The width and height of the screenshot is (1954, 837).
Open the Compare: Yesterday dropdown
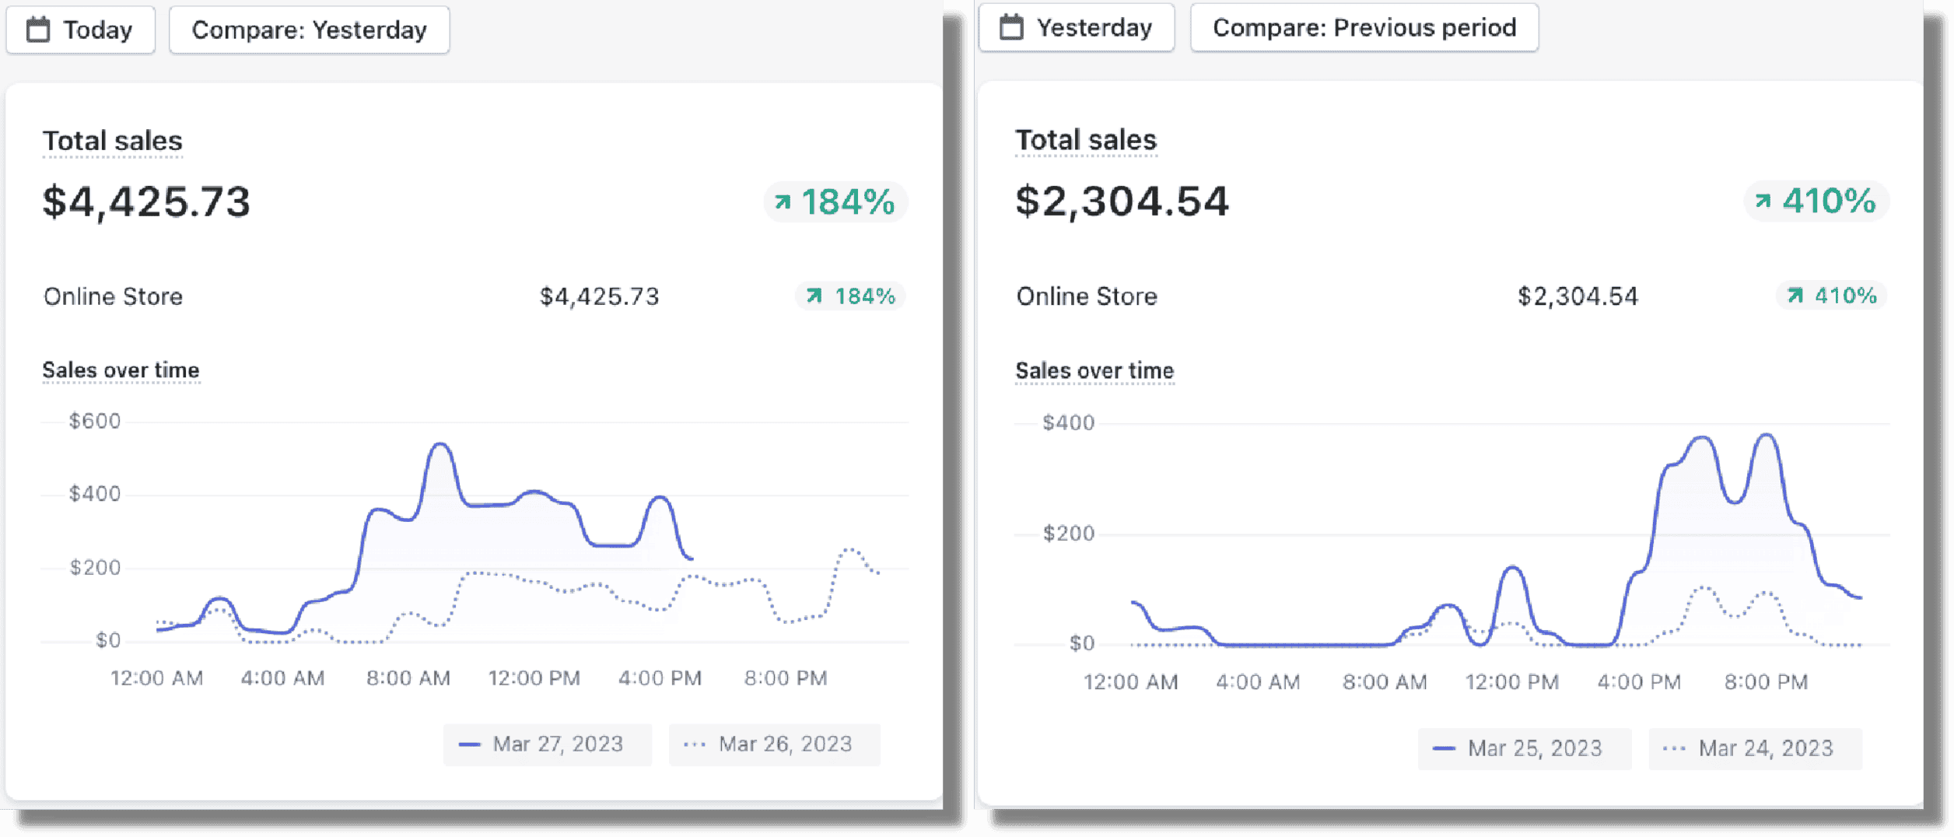tap(309, 30)
